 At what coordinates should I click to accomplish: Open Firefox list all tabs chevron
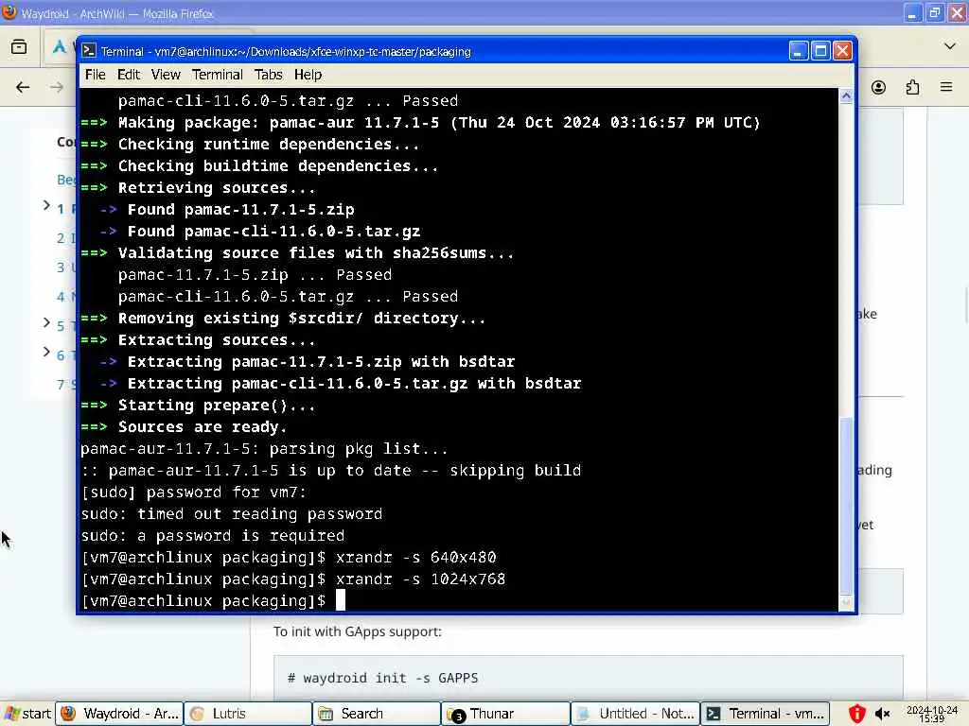950,46
